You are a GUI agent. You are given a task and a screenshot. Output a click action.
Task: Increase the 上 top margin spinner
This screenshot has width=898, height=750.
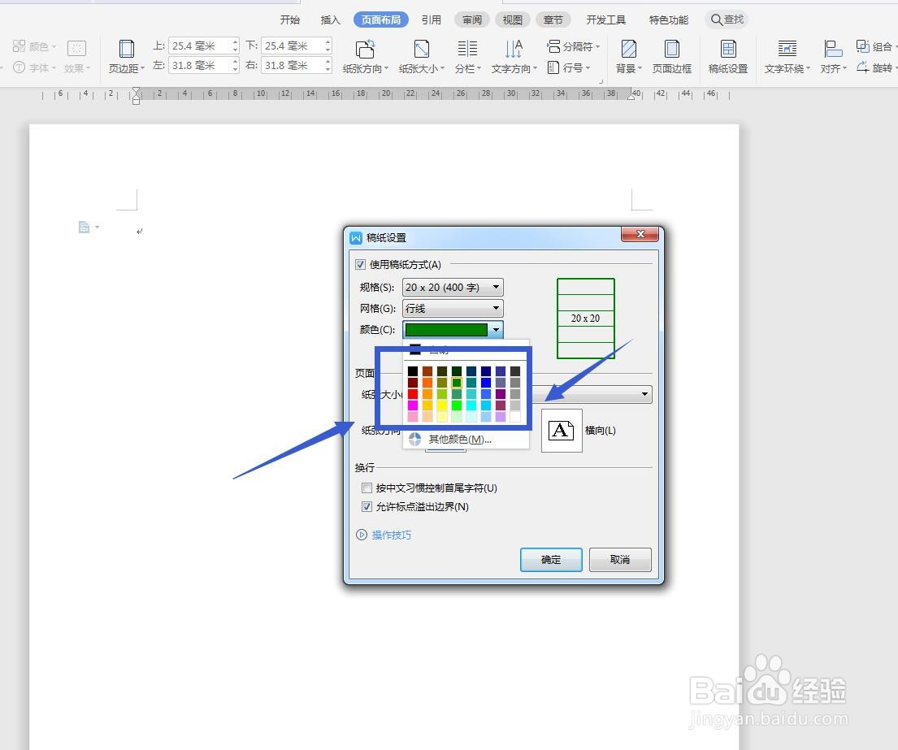(x=235, y=41)
